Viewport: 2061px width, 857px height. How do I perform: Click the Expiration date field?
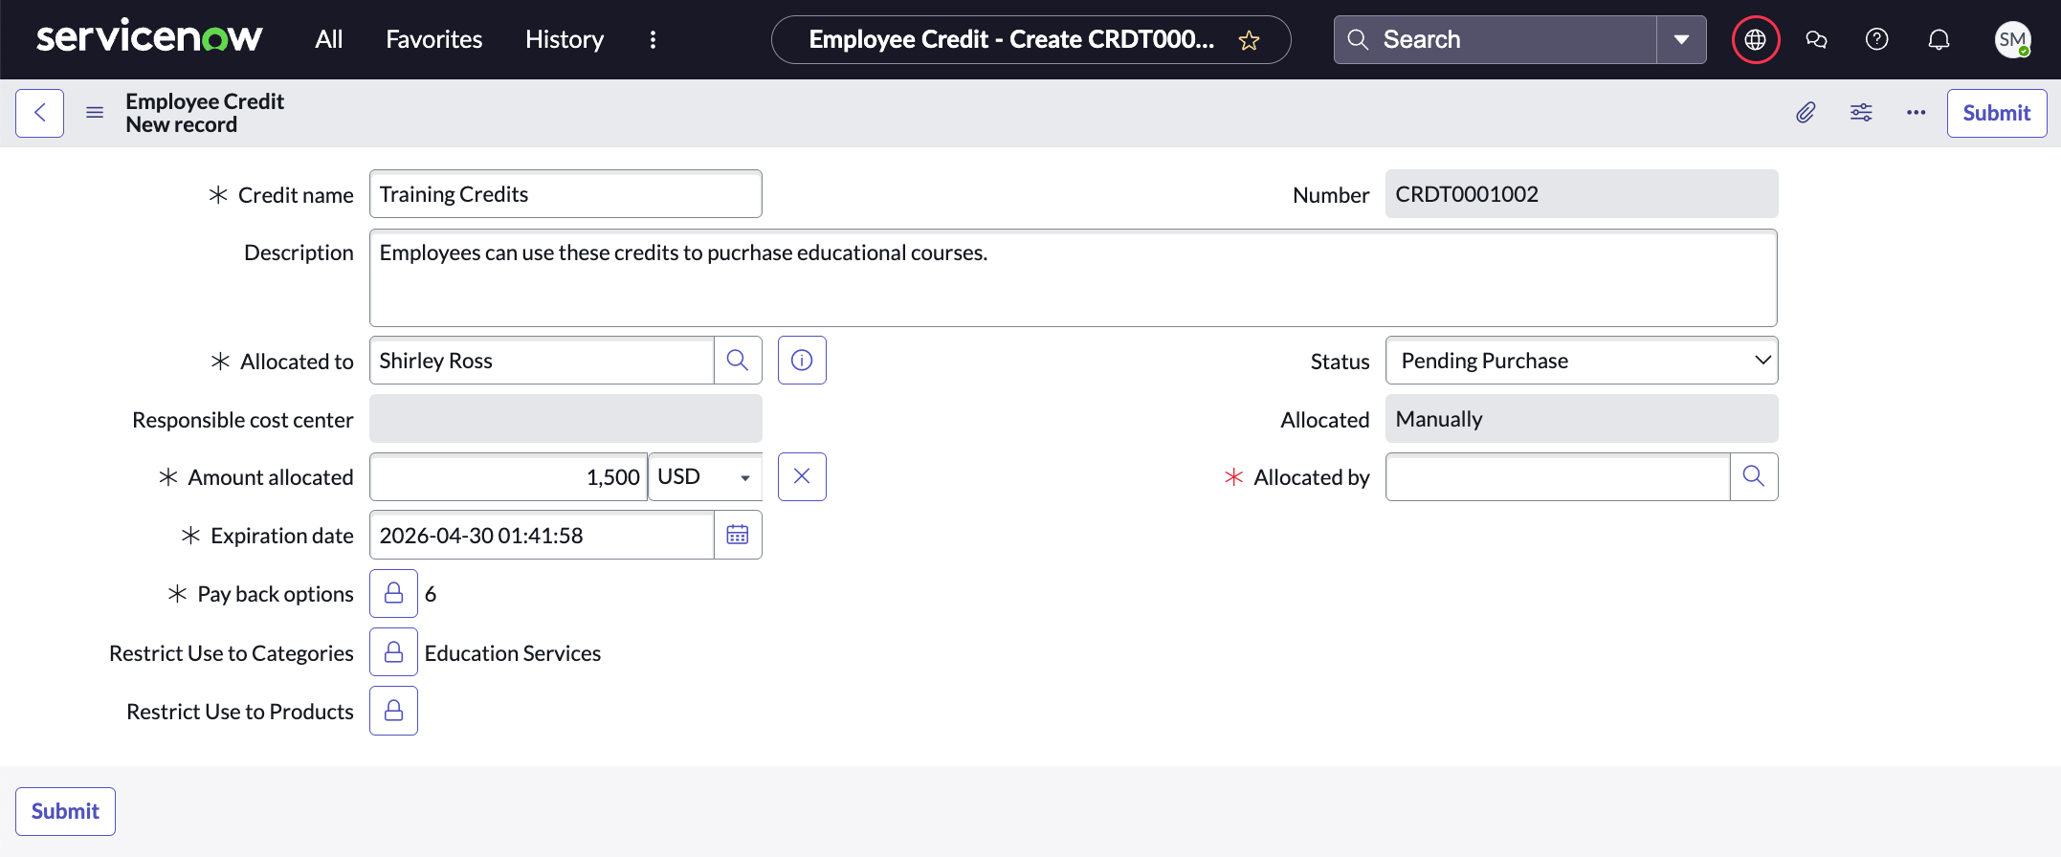tap(542, 536)
